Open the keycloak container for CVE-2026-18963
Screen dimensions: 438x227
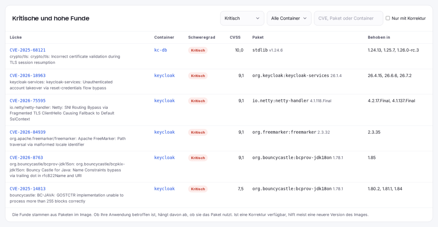(165, 76)
